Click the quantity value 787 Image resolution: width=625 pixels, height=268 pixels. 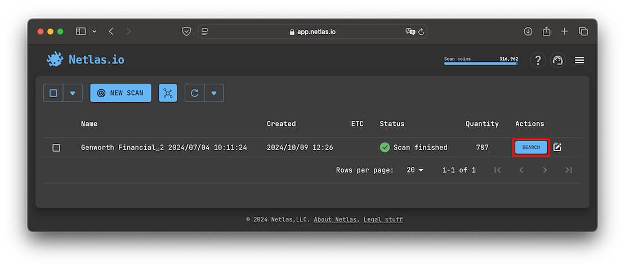click(483, 148)
